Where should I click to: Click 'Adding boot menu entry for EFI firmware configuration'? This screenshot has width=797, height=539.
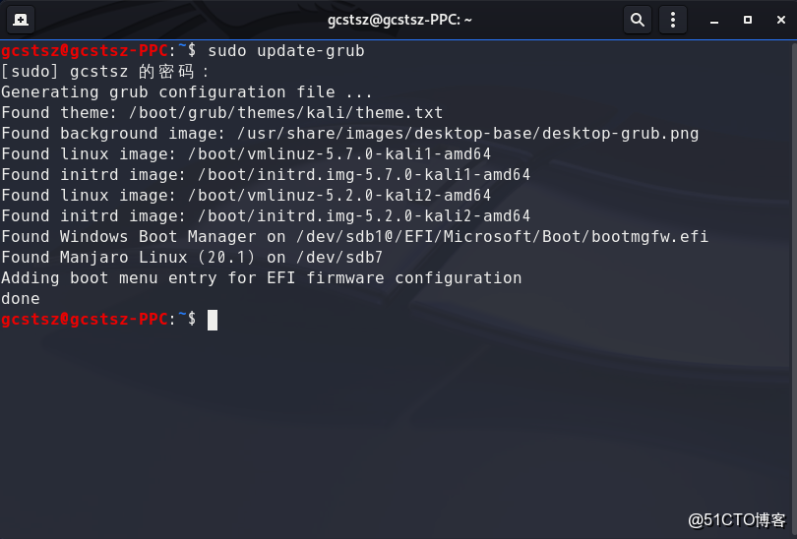click(262, 278)
